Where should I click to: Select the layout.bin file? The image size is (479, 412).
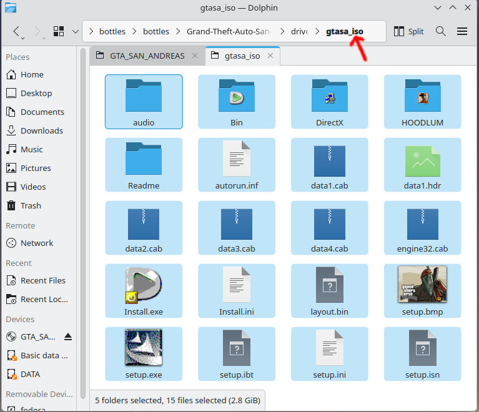(x=329, y=291)
